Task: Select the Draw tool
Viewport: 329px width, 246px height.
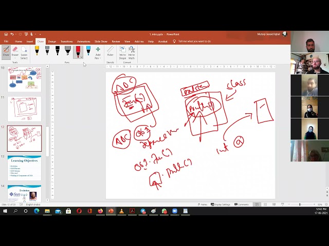Action: (6, 51)
